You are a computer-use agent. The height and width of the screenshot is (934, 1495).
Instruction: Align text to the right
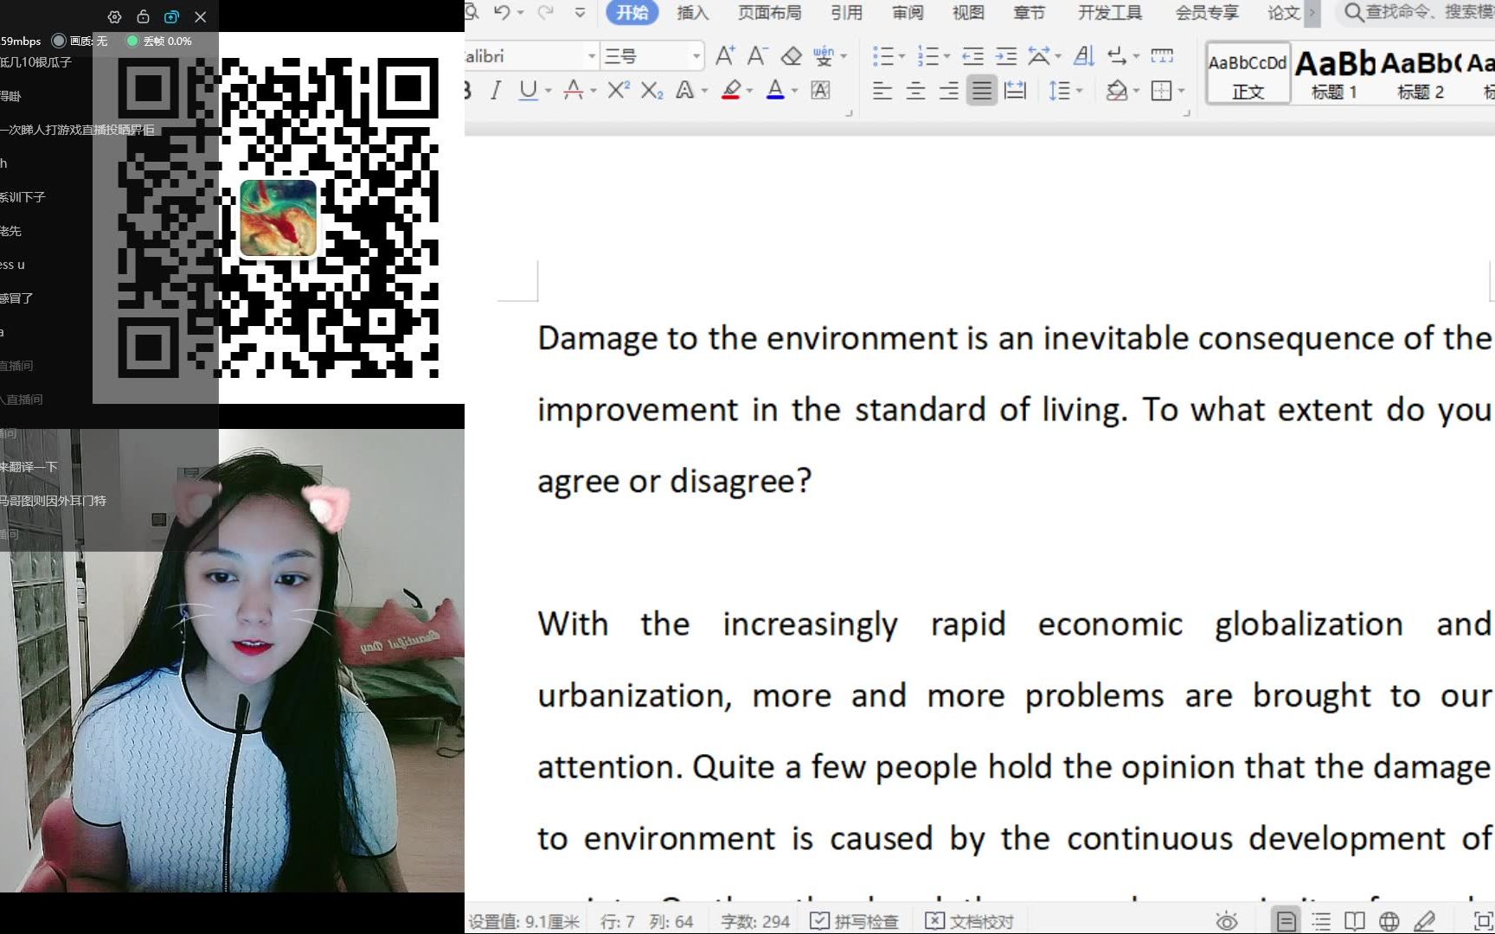point(949,90)
